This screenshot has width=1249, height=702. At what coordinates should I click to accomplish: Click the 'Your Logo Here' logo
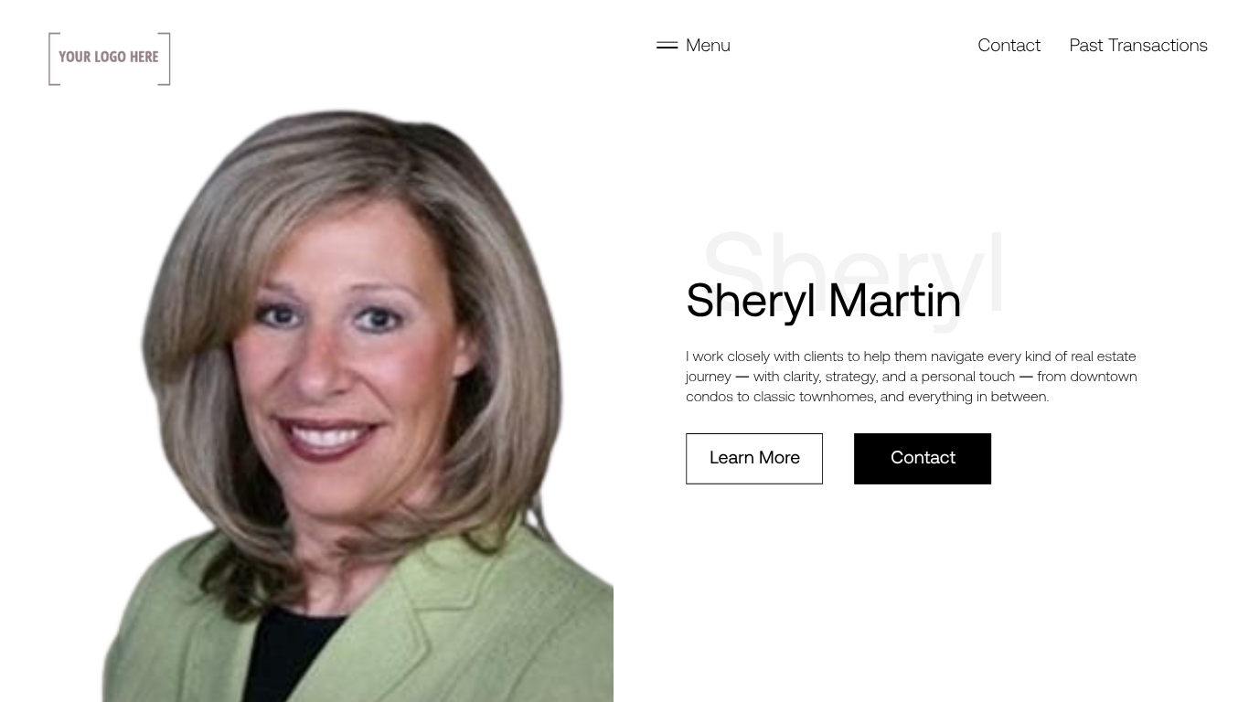110,58
